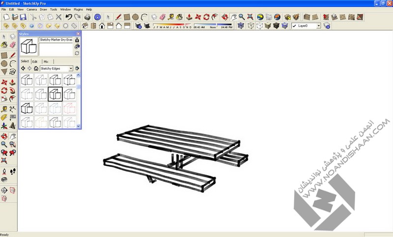Activate the Tape Measure tool in left toolbar

point(4,108)
